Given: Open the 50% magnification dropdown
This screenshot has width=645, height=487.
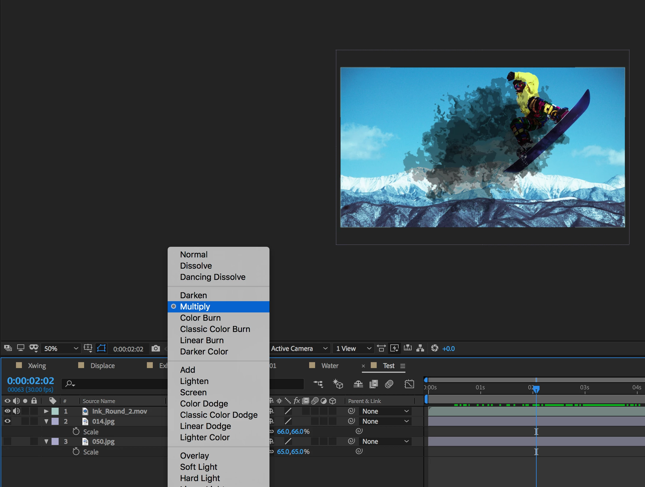Looking at the screenshot, I should 61,349.
